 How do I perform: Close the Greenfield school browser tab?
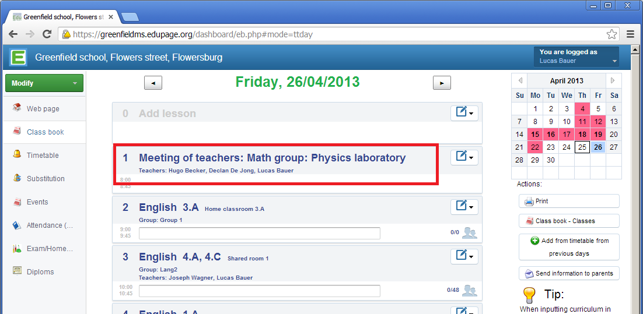coord(111,17)
